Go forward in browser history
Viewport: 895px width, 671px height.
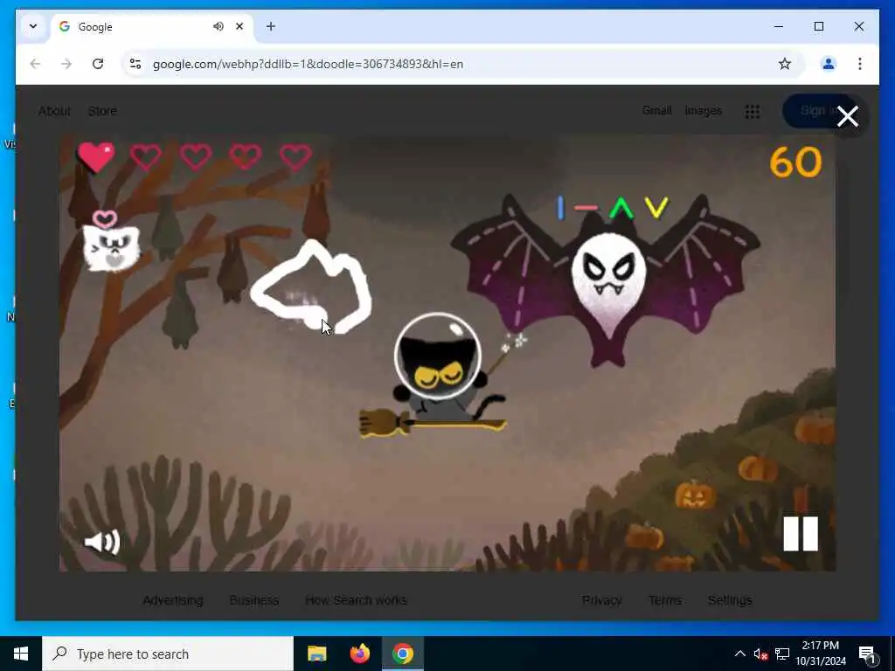click(x=66, y=64)
